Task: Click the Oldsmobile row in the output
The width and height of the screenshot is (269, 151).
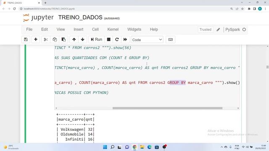Action: click(x=76, y=134)
